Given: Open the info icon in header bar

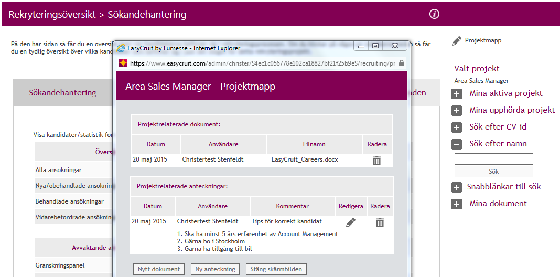Looking at the screenshot, I should pos(434,14).
